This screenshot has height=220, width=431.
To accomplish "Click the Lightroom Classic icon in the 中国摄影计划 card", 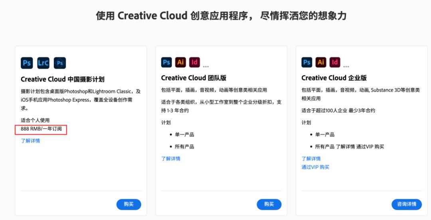I will point(43,63).
